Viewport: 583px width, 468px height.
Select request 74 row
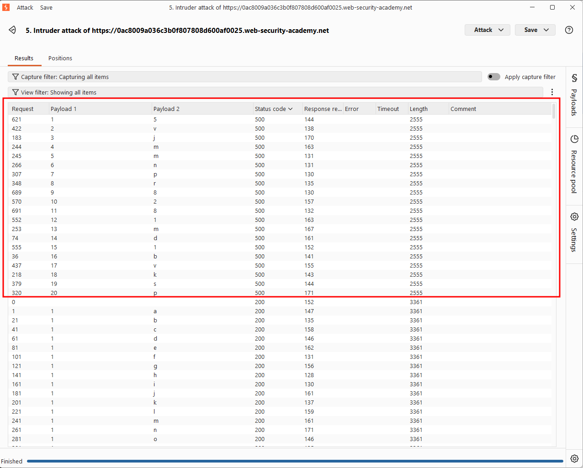point(280,238)
